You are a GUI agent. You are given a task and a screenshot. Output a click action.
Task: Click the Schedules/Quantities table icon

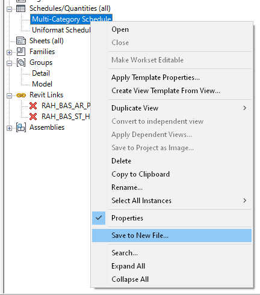pyautogui.click(x=20, y=8)
